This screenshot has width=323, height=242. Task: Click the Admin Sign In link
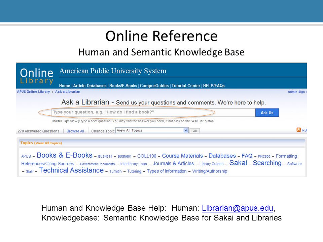pyautogui.click(x=297, y=92)
